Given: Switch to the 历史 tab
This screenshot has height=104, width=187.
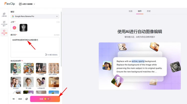Looking at the screenshot, I should coord(149,11).
